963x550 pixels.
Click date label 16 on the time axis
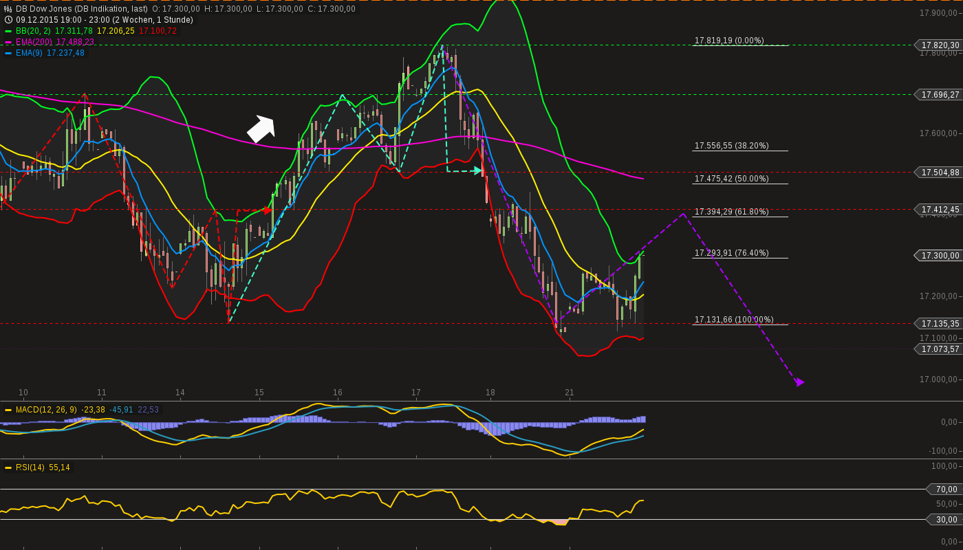pyautogui.click(x=338, y=393)
